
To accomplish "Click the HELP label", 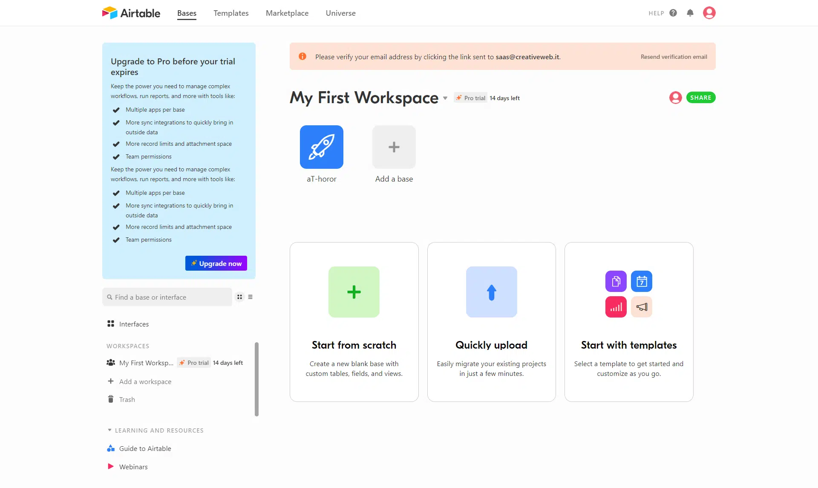I will [x=657, y=13].
